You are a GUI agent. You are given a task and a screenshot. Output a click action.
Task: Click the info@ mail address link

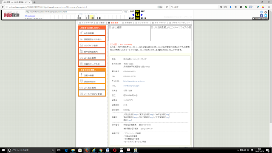(x=131, y=86)
